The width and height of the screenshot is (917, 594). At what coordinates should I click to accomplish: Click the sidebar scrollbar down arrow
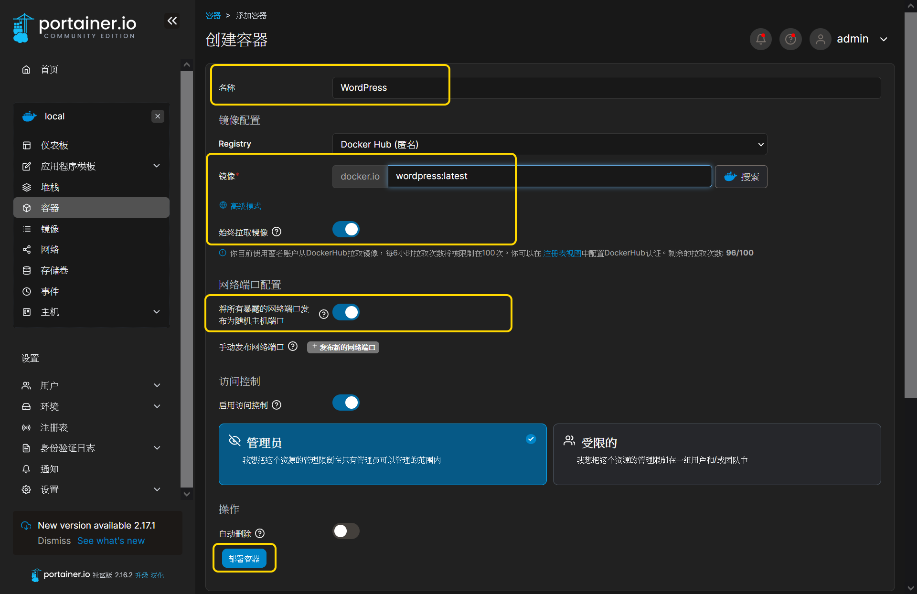pos(187,494)
